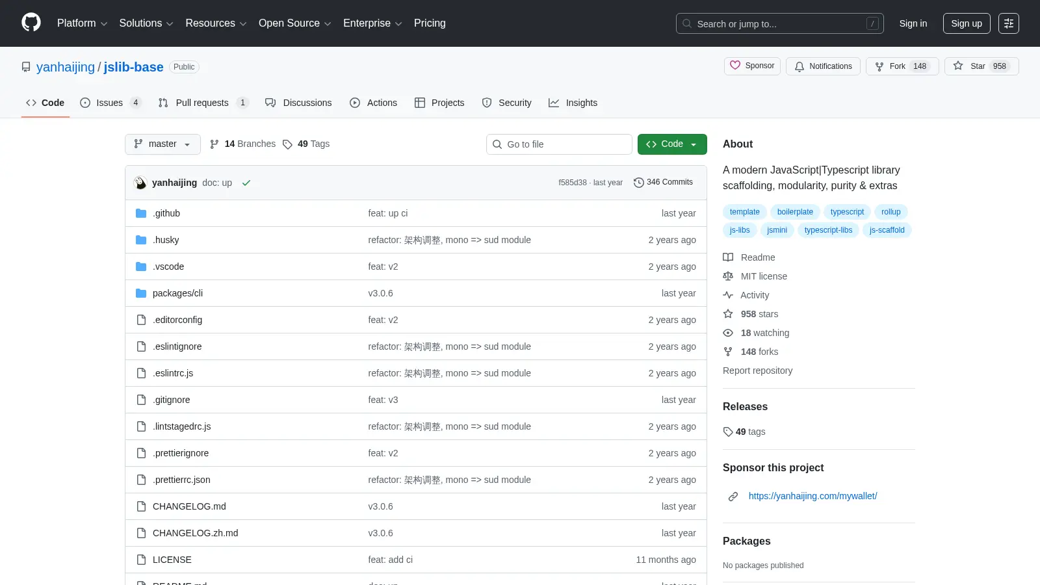This screenshot has height=585, width=1040.
Task: Click the LICENSE file icon
Action: (141, 560)
